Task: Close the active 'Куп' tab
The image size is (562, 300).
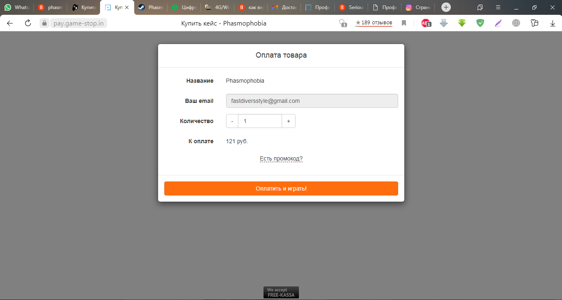Action: (127, 7)
